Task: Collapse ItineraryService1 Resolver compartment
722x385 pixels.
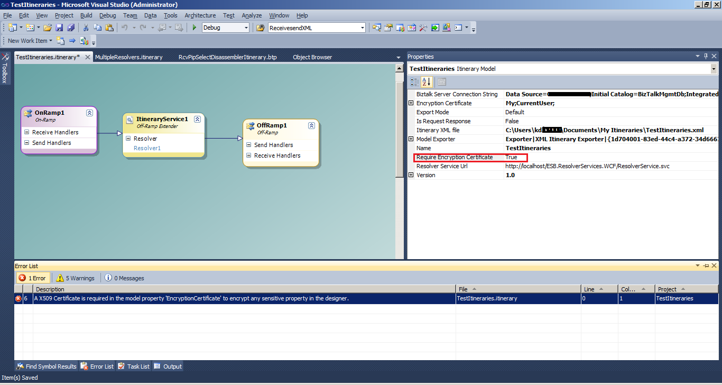Action: 128,139
